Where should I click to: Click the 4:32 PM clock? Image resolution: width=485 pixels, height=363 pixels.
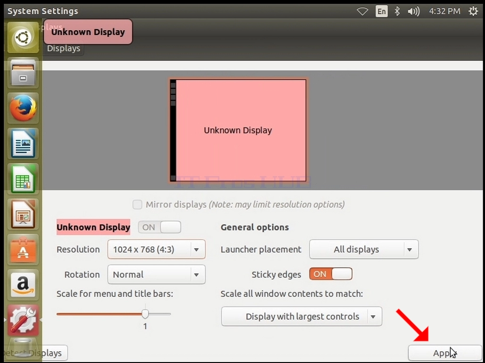[x=444, y=11]
